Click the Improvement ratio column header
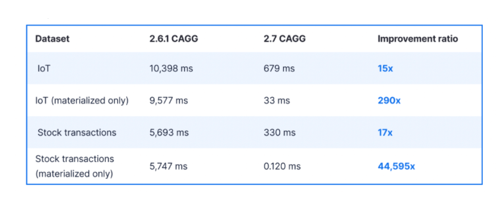 (x=418, y=39)
